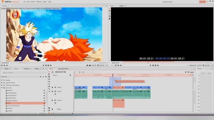Screen dimensions: 214x120
Task: Click the Trimmer Overlay clip icon
Action: [x=90, y=65]
